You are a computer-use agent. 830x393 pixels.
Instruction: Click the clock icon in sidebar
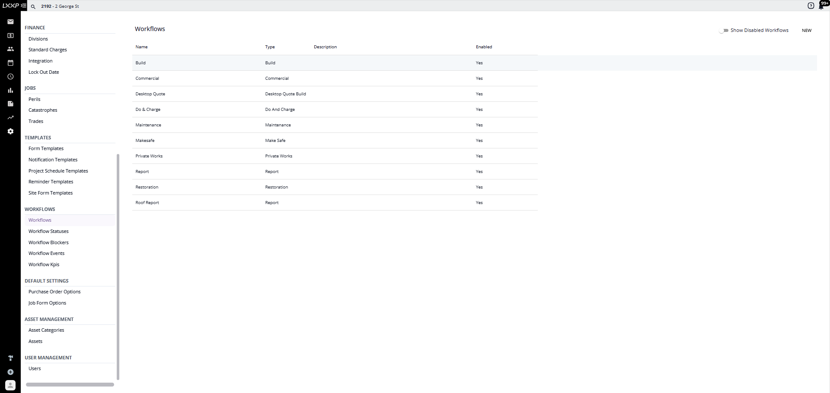coord(10,77)
